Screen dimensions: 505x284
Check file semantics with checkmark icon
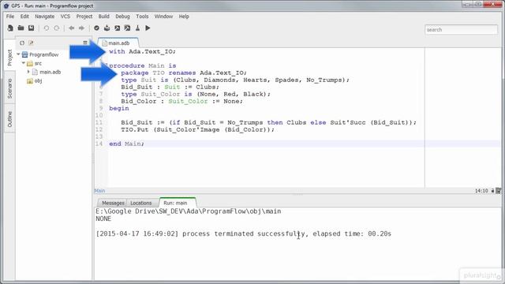(96, 28)
